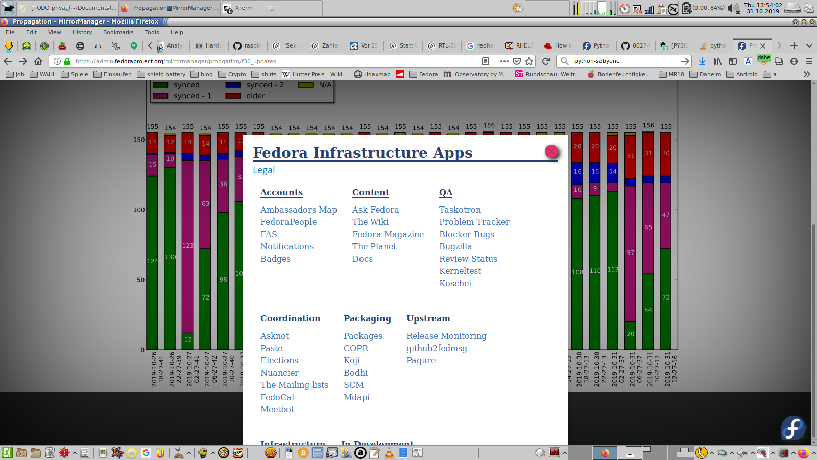Open the Pagure link
The height and width of the screenshot is (460, 817).
pos(421,360)
